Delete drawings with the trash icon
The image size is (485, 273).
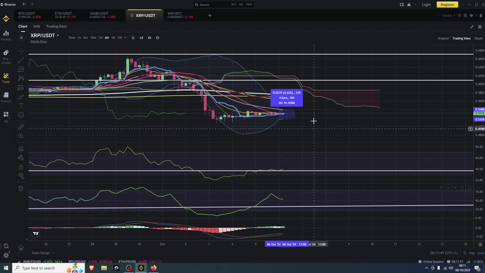[21, 188]
